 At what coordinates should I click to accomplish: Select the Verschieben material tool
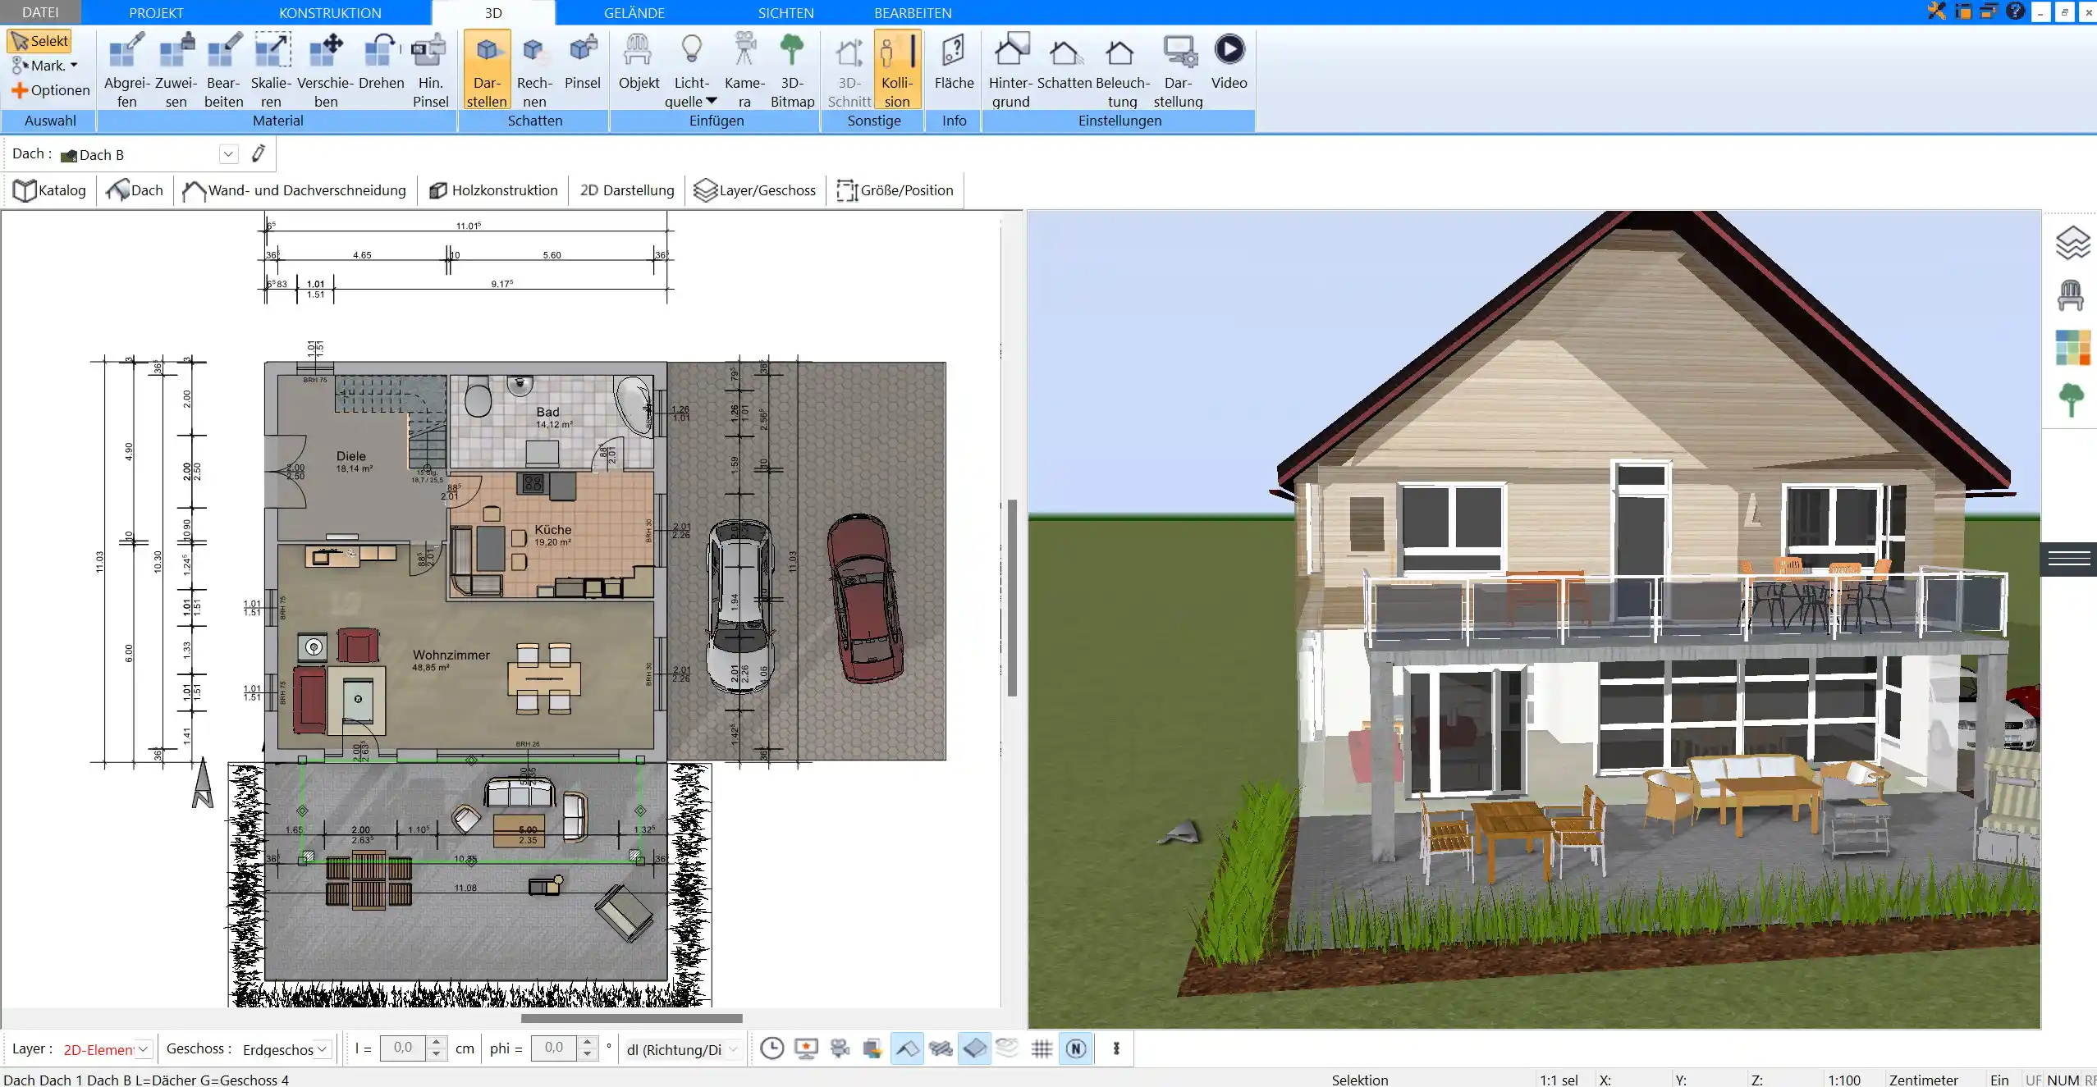(x=325, y=70)
